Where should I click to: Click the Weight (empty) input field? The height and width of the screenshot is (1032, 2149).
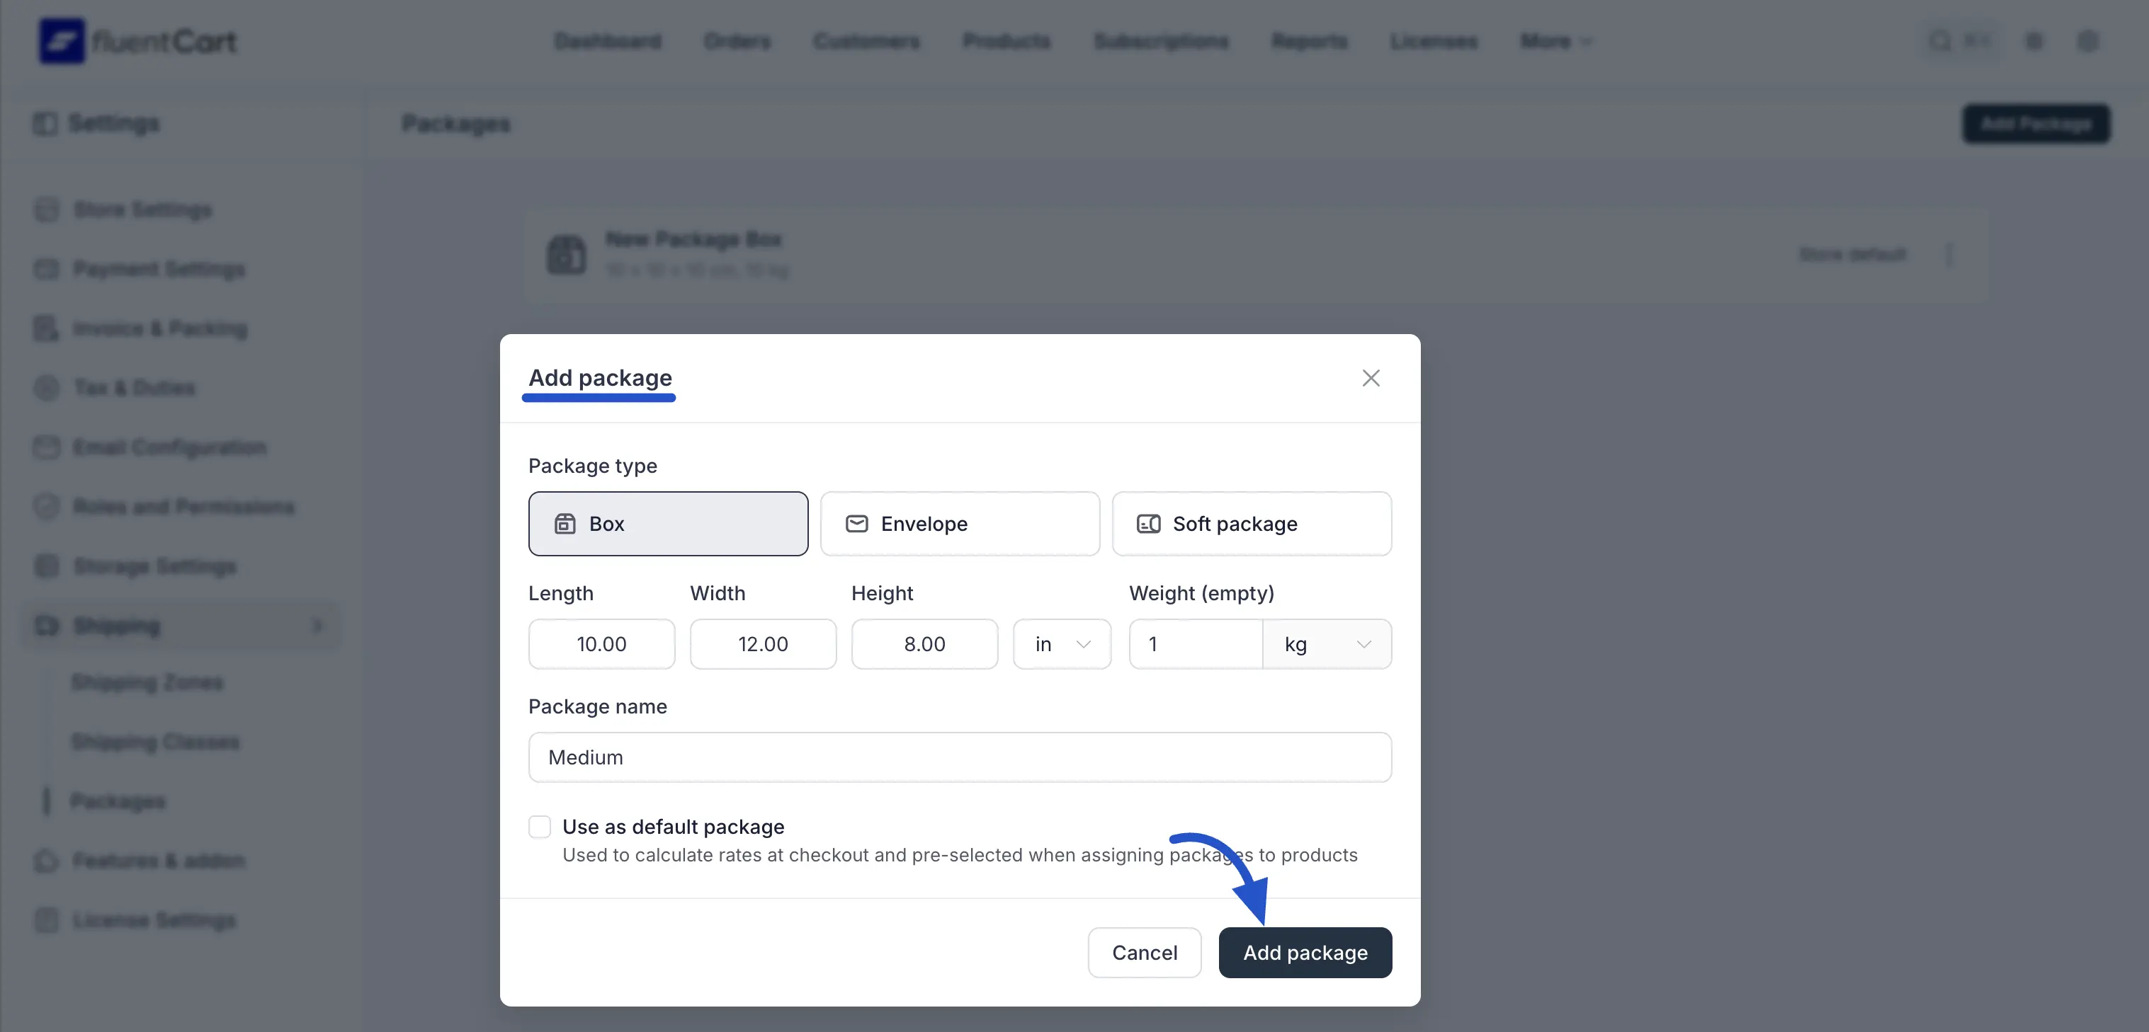[1196, 643]
